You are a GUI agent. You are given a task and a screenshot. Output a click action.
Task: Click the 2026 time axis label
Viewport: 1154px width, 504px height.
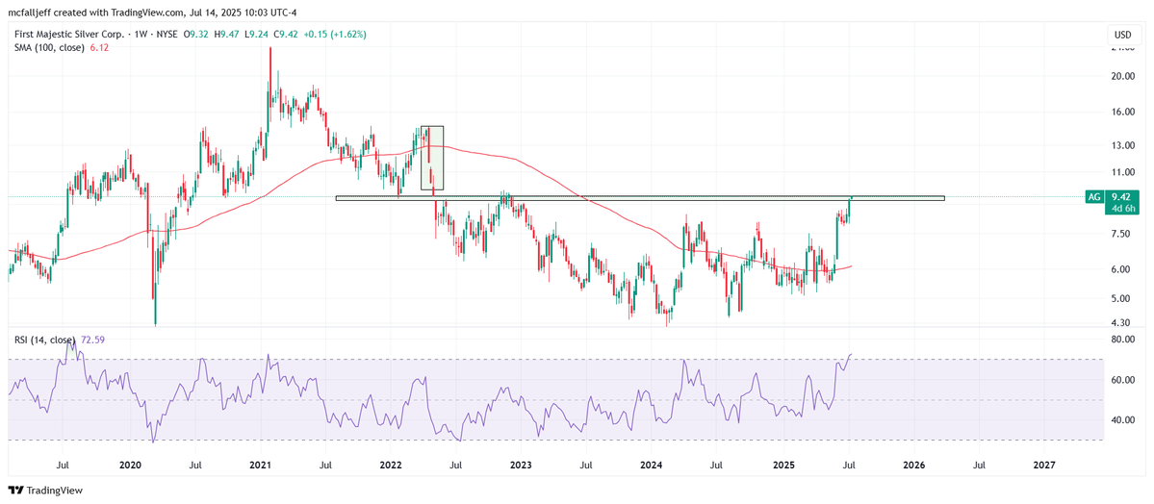pos(913,465)
